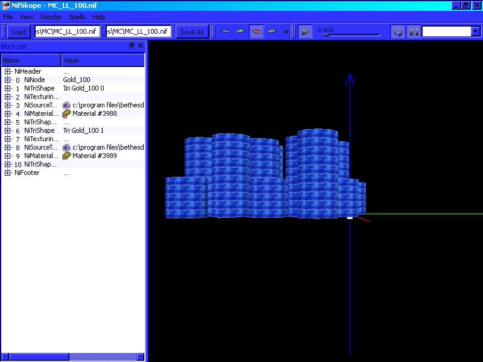Open the Help menu
Screen dimensions: 483x362
point(99,17)
